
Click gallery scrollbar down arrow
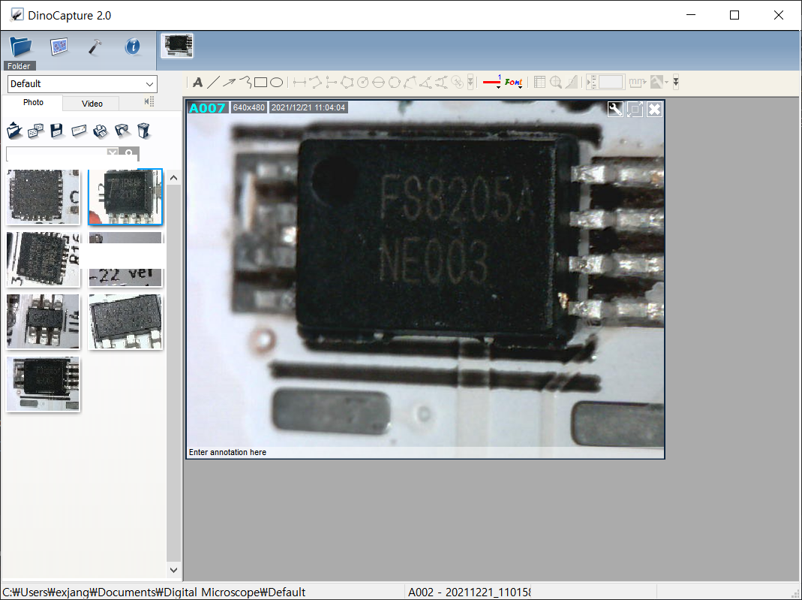[173, 570]
